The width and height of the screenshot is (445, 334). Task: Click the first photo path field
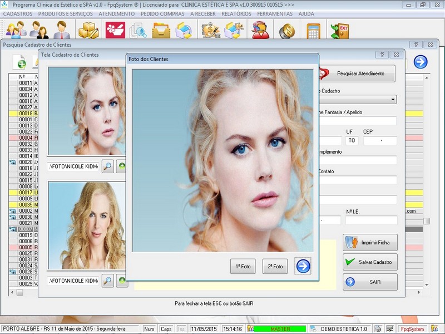[73, 166]
